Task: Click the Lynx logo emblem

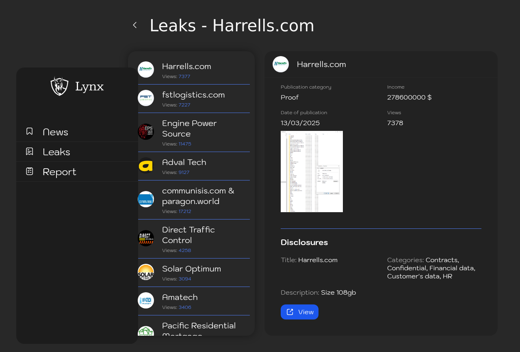Action: pyautogui.click(x=60, y=86)
